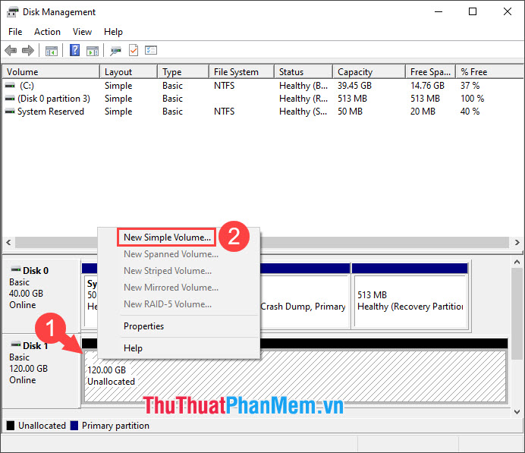525x453 pixels.
Task: Click the disk pane scroll down arrow
Action: tap(517, 411)
